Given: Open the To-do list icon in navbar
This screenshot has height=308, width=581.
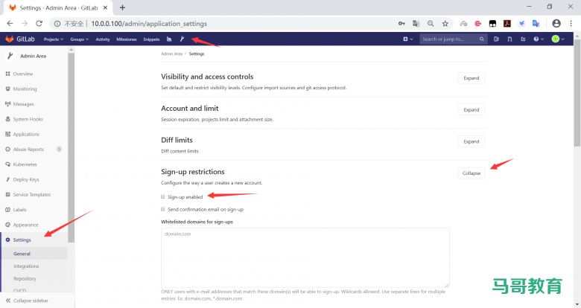Looking at the screenshot, I should click(x=523, y=39).
